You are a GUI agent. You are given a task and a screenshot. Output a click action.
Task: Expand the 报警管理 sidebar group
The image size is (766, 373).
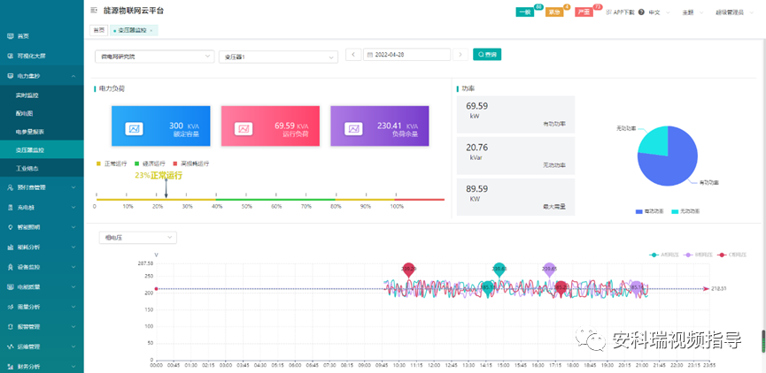pos(42,327)
